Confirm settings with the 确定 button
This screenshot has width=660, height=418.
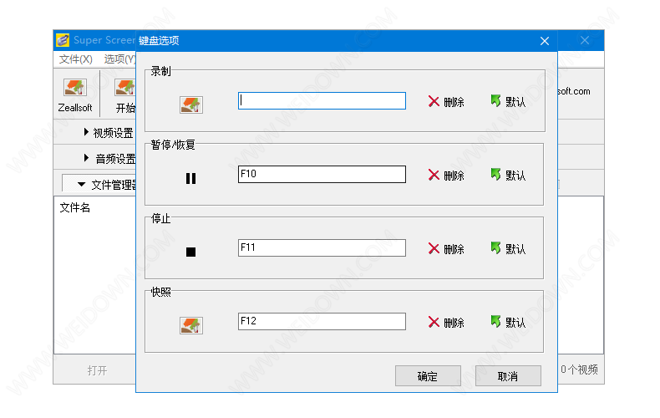[428, 376]
